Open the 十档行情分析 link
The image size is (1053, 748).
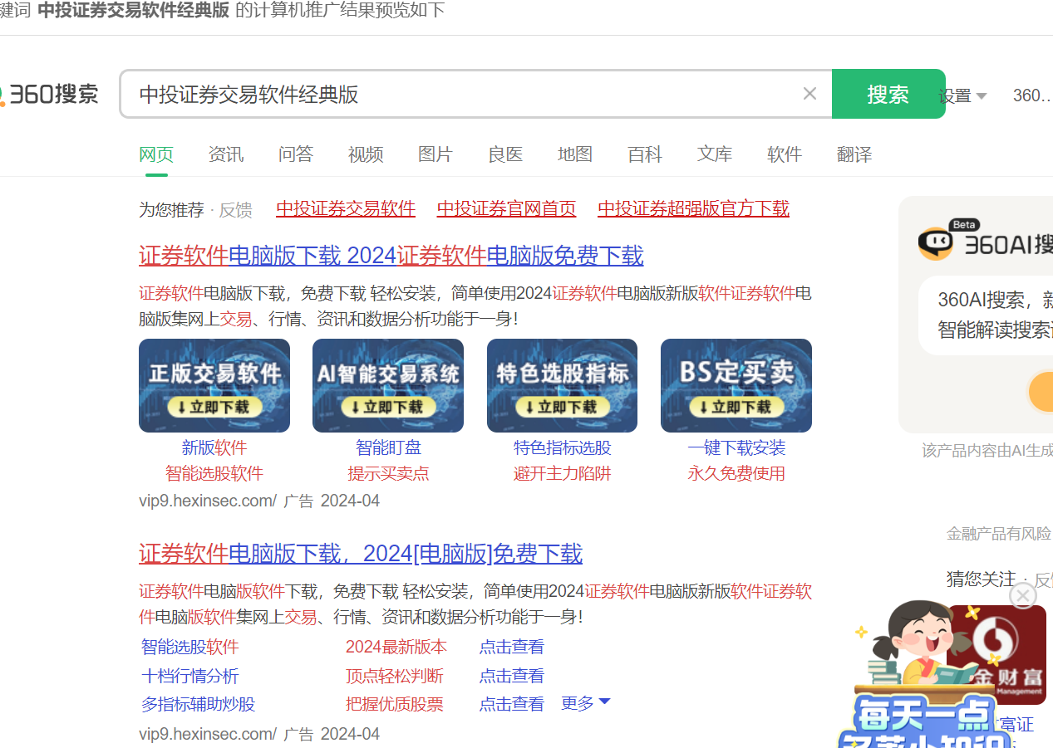190,676
